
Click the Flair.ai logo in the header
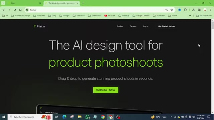coord(39,26)
